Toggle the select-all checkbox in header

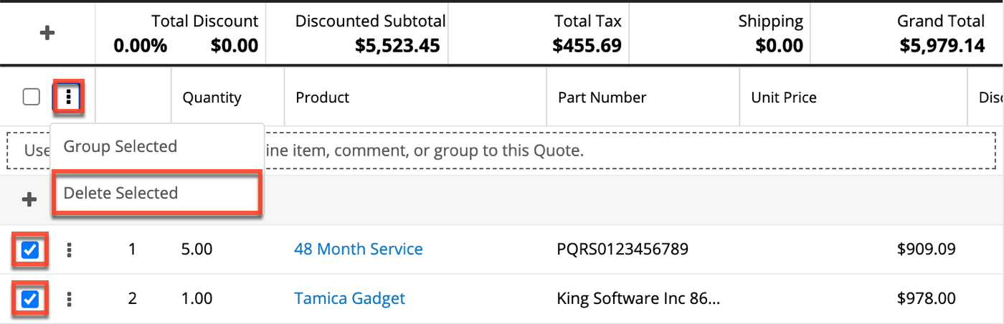pyautogui.click(x=31, y=97)
